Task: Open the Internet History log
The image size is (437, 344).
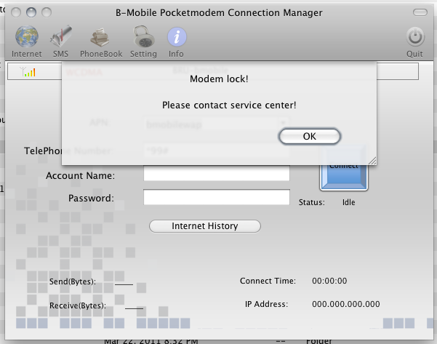Action: tap(204, 226)
